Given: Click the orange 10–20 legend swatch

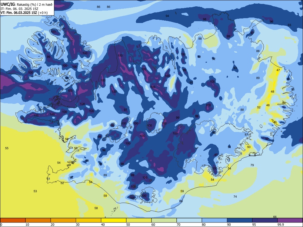Looking at the screenshot, I should point(38,220).
